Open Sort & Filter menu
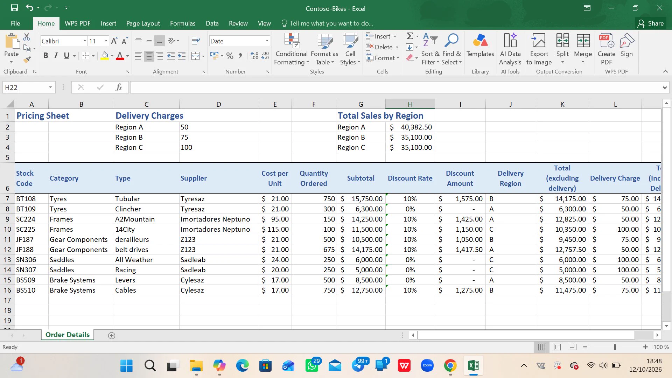The width and height of the screenshot is (672, 378). (430, 49)
